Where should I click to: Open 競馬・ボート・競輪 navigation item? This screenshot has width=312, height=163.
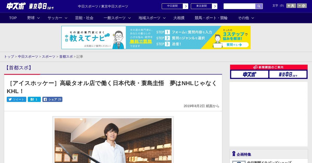click(x=211, y=18)
